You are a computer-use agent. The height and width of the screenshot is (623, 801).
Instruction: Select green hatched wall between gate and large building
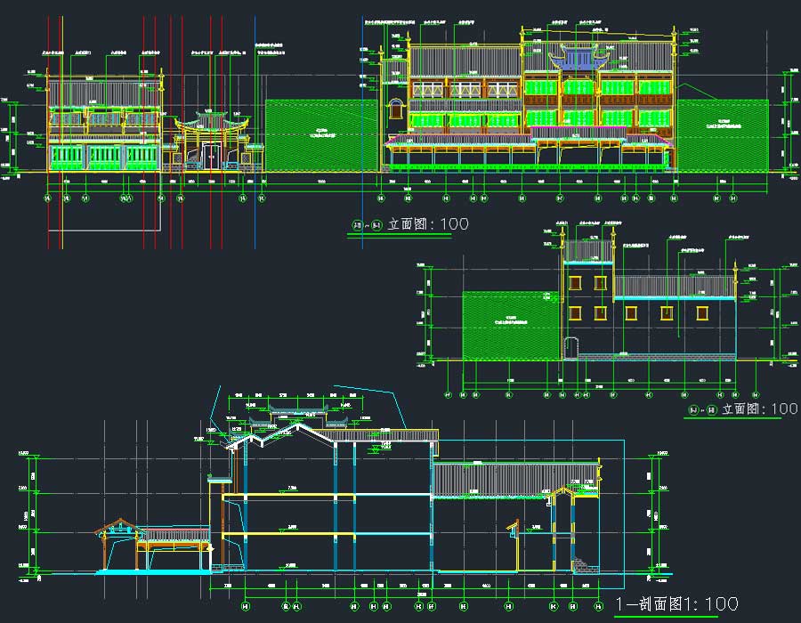pyautogui.click(x=321, y=134)
